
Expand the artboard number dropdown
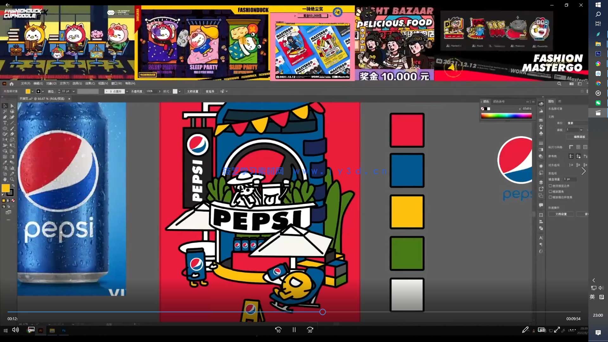click(581, 130)
